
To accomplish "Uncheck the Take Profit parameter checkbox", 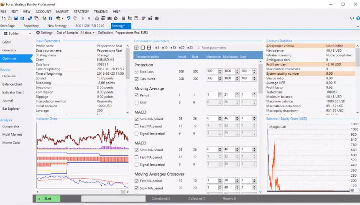I will (136, 79).
